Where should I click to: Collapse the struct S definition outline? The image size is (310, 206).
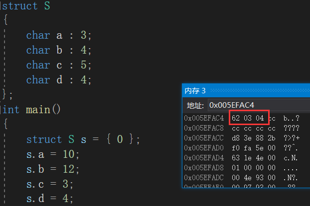click(1, 6)
